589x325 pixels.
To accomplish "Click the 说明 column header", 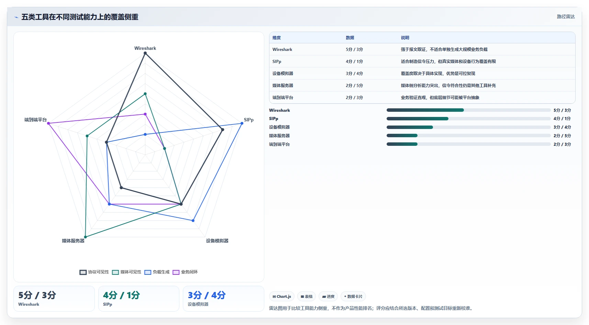I will (405, 38).
